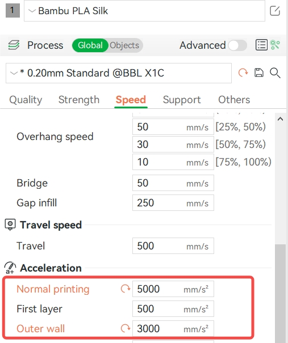
Task: Go to the Strength tab
Action: point(79,100)
